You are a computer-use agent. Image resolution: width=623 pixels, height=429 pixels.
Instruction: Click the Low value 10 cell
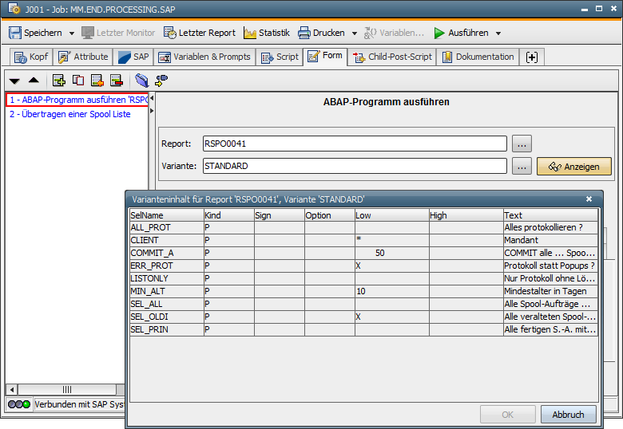(392, 291)
